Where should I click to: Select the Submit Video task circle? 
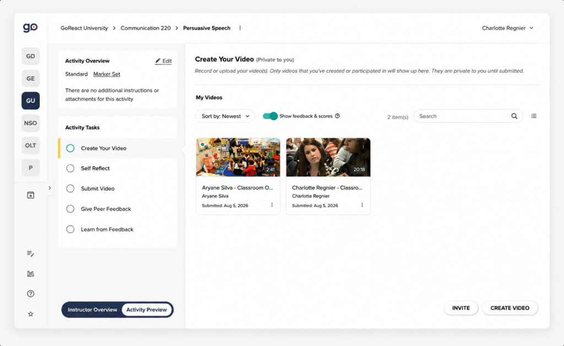coord(70,188)
